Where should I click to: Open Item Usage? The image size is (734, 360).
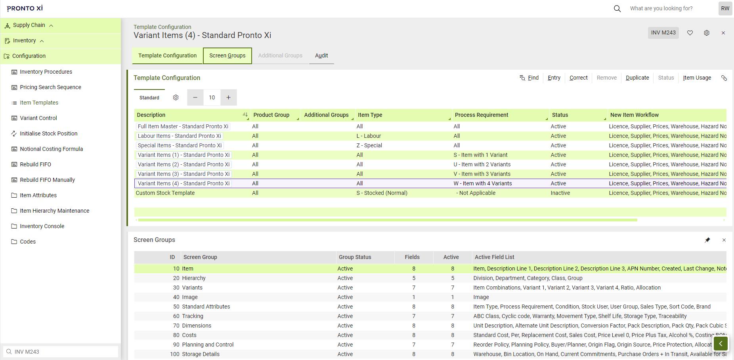tap(697, 78)
